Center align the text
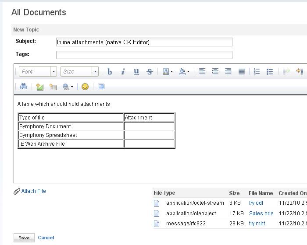 click(x=215, y=72)
